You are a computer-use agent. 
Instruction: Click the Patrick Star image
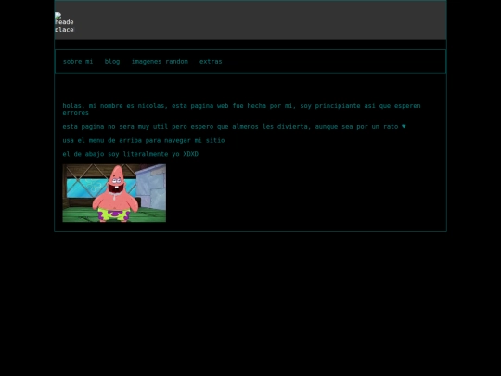coord(114,193)
